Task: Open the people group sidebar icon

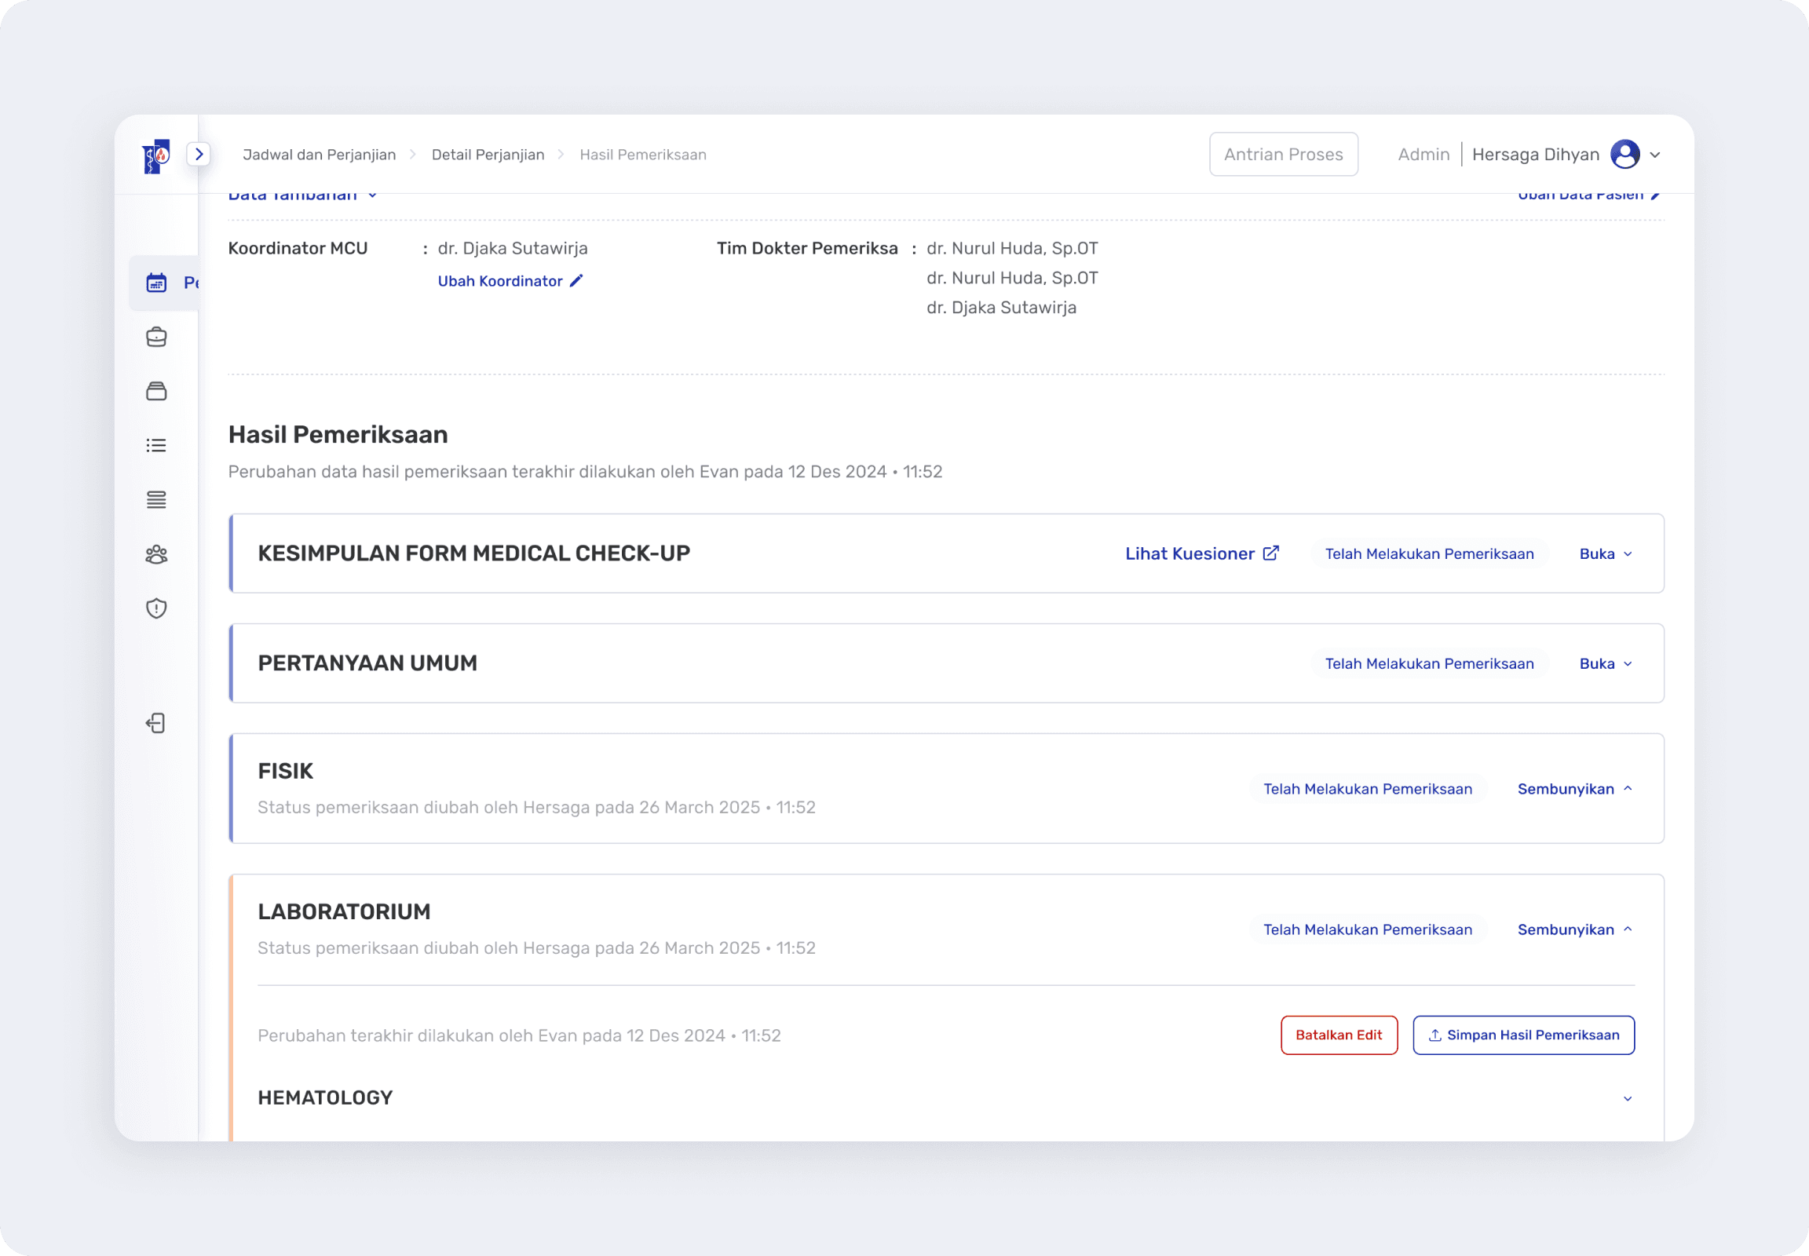Action: (157, 554)
